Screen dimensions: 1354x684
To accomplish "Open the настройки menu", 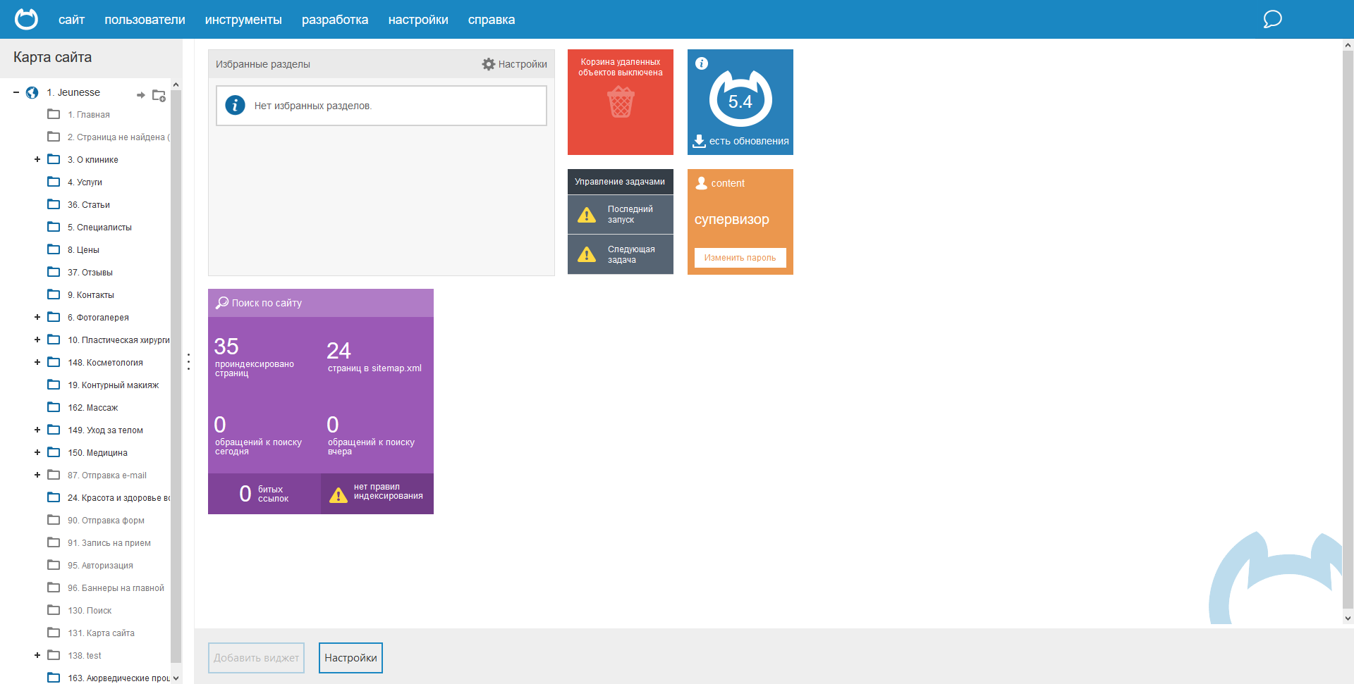I will pyautogui.click(x=418, y=20).
